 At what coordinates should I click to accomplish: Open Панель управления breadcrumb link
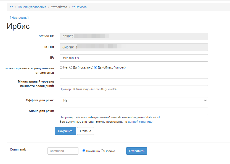(32, 7)
